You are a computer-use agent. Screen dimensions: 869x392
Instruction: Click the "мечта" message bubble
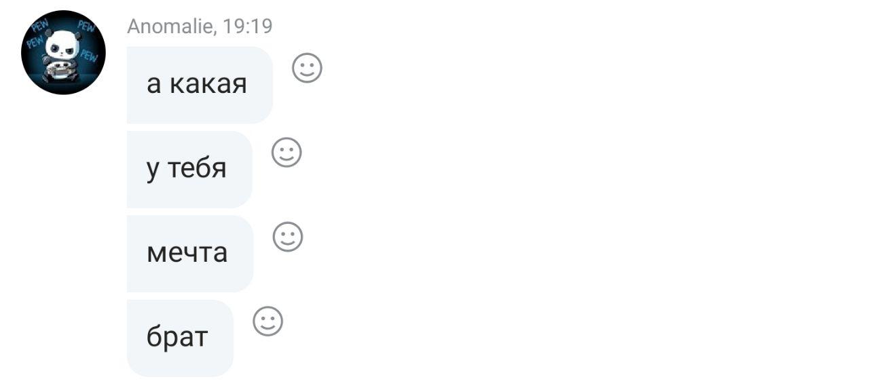190,253
